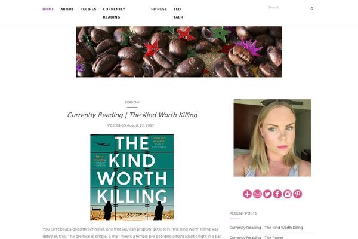Select the Fitness menu item
Screen dimensions: 358x239
click(159, 9)
